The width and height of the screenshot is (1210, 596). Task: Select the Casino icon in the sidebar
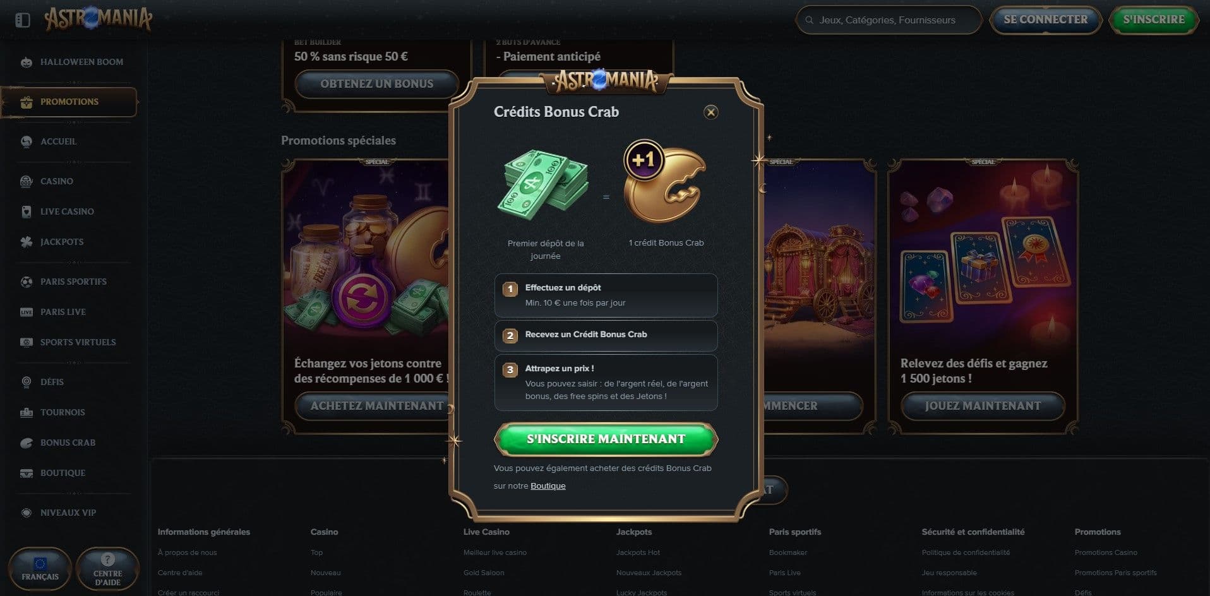[x=26, y=182]
